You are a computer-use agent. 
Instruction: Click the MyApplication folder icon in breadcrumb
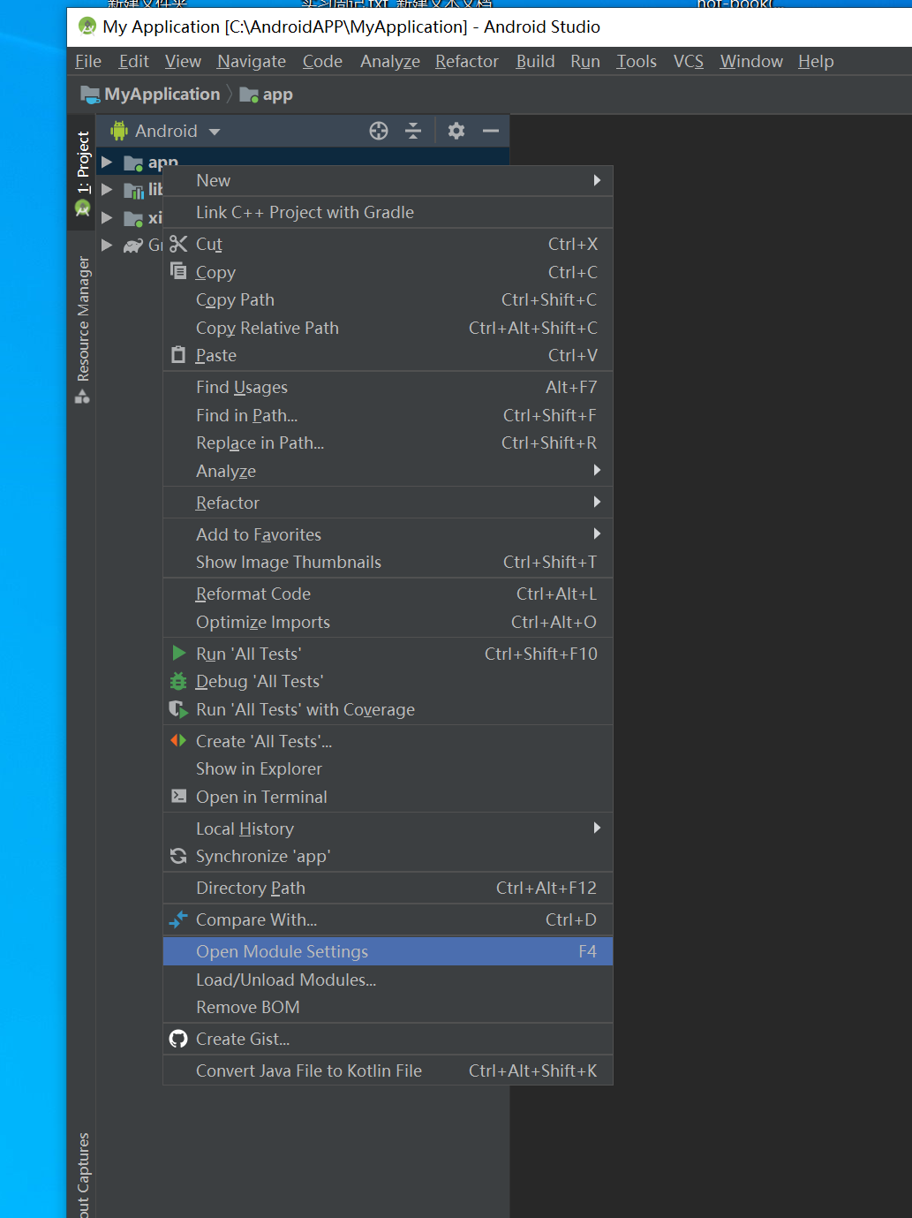click(x=90, y=95)
